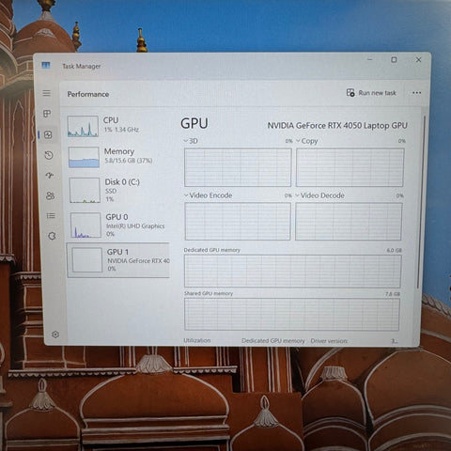The height and width of the screenshot is (451, 451).
Task: Open the Services page icon
Action: (52, 236)
